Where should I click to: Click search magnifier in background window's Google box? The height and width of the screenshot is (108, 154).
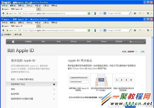[130, 13]
